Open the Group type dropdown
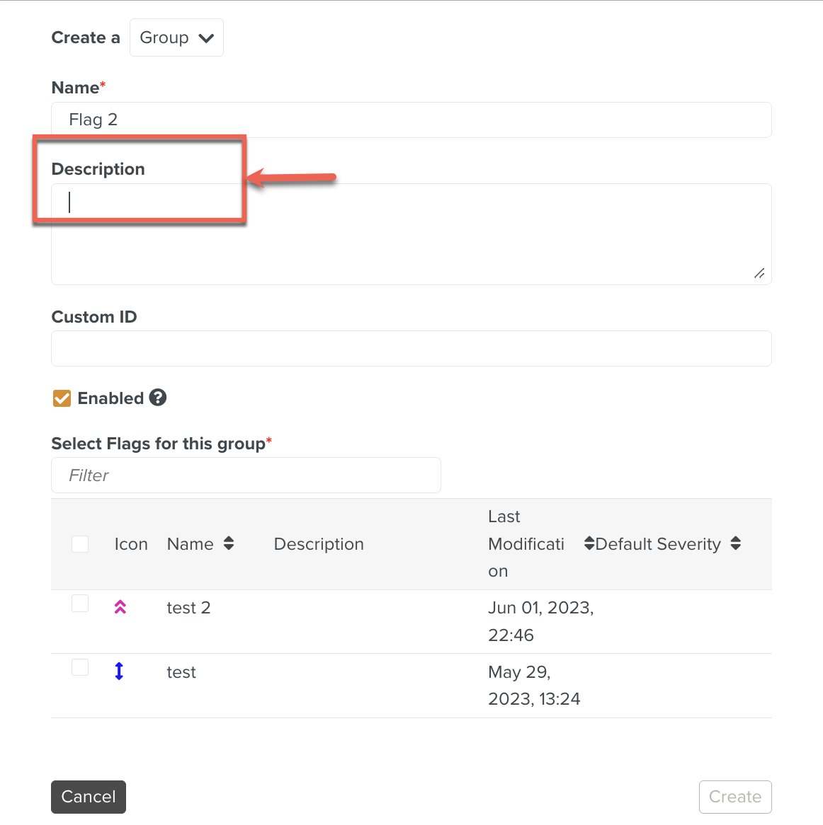 pos(176,37)
